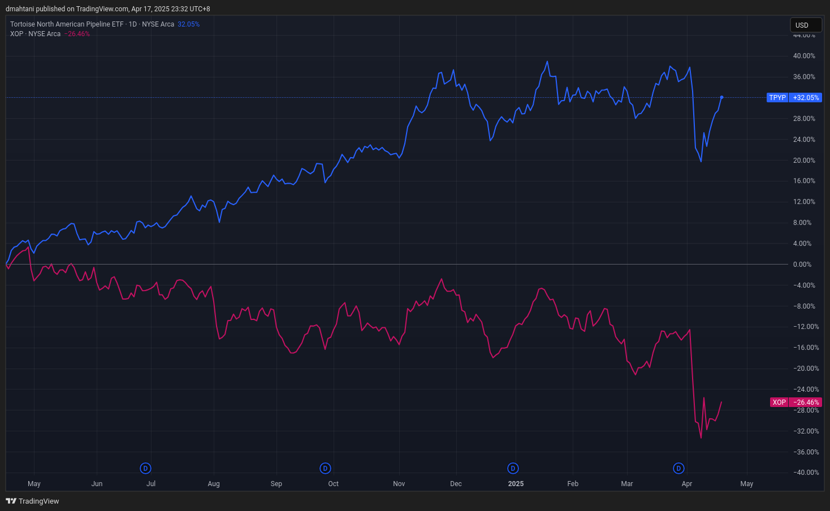Select the −26.46% price label on axis
This screenshot has height=511, width=830.
(x=806, y=402)
